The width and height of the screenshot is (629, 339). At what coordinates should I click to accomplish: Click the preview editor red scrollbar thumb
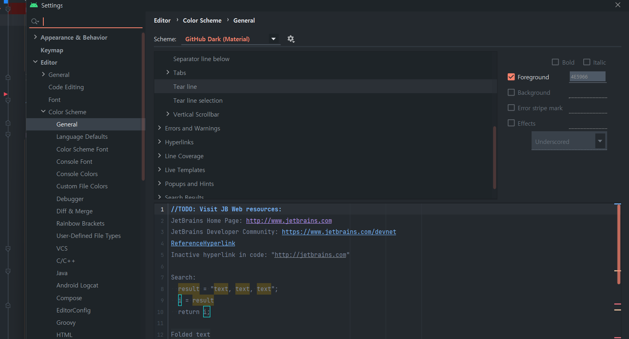coord(619,244)
